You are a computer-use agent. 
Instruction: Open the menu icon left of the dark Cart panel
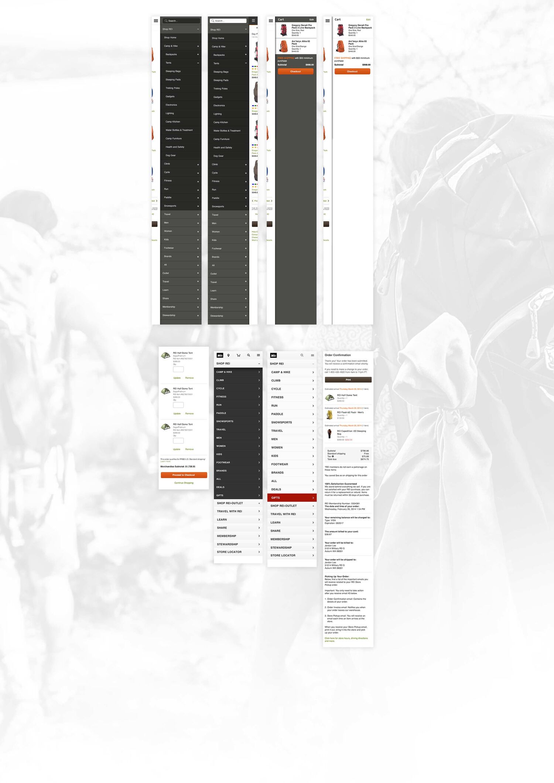point(271,21)
